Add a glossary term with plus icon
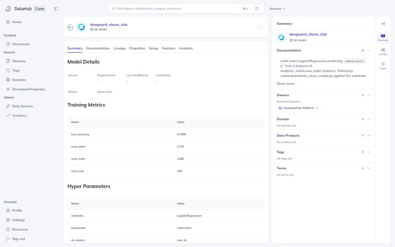The height and width of the screenshot is (247, 395). pyautogui.click(x=363, y=168)
